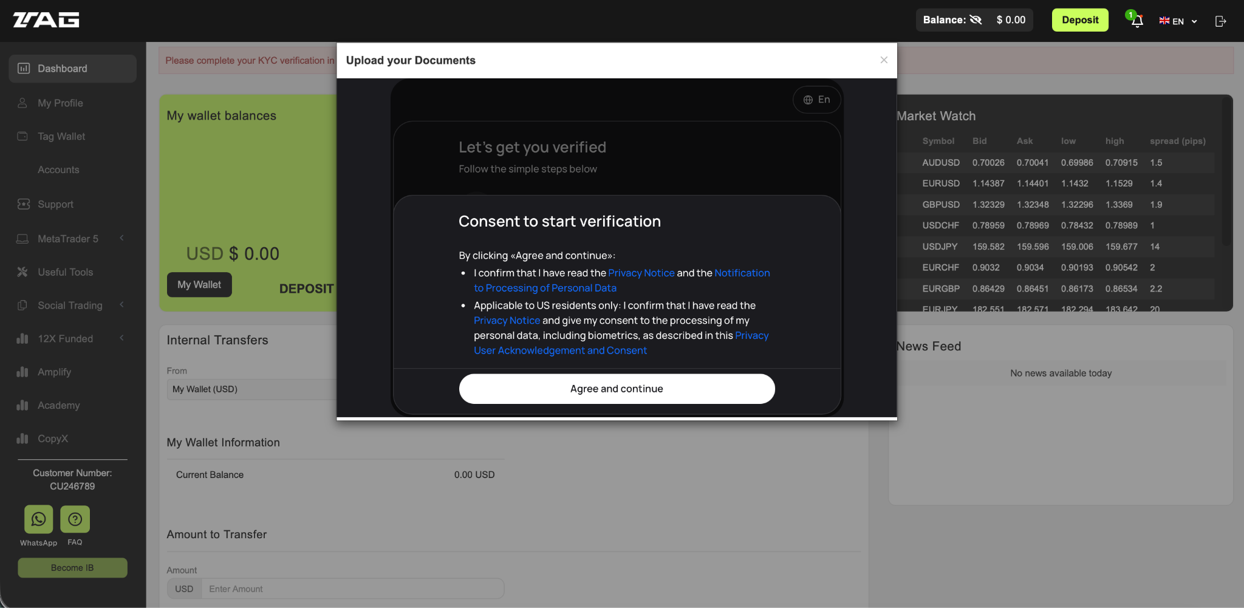Open the FAQ question mark icon
The width and height of the screenshot is (1244, 608).
[x=75, y=519]
